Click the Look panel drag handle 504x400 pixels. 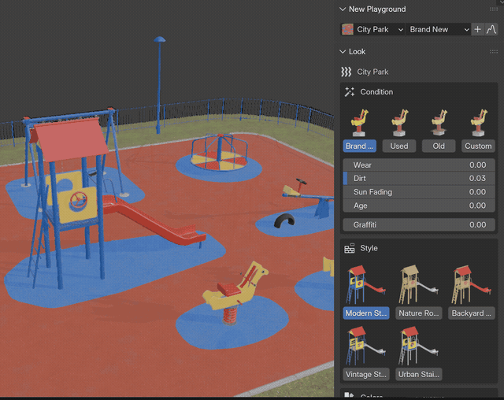coord(494,52)
